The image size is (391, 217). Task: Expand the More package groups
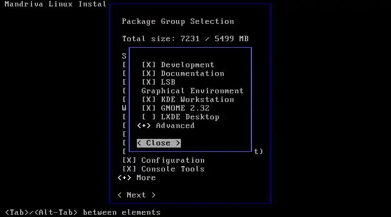(124, 177)
